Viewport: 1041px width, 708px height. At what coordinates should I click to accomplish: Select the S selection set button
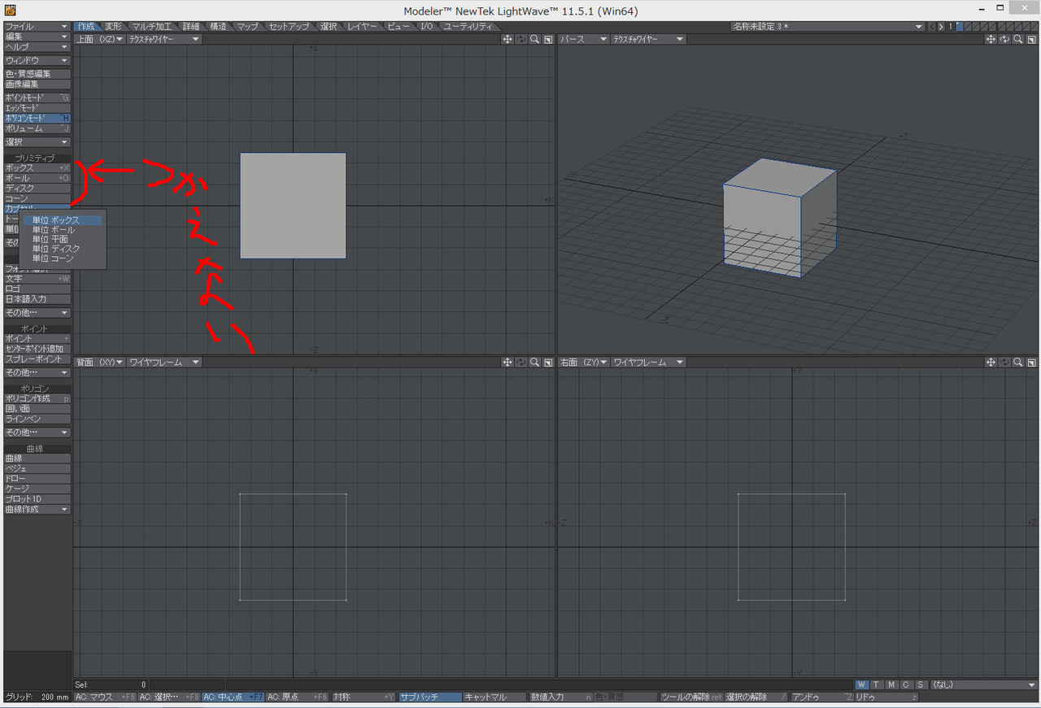pyautogui.click(x=921, y=685)
